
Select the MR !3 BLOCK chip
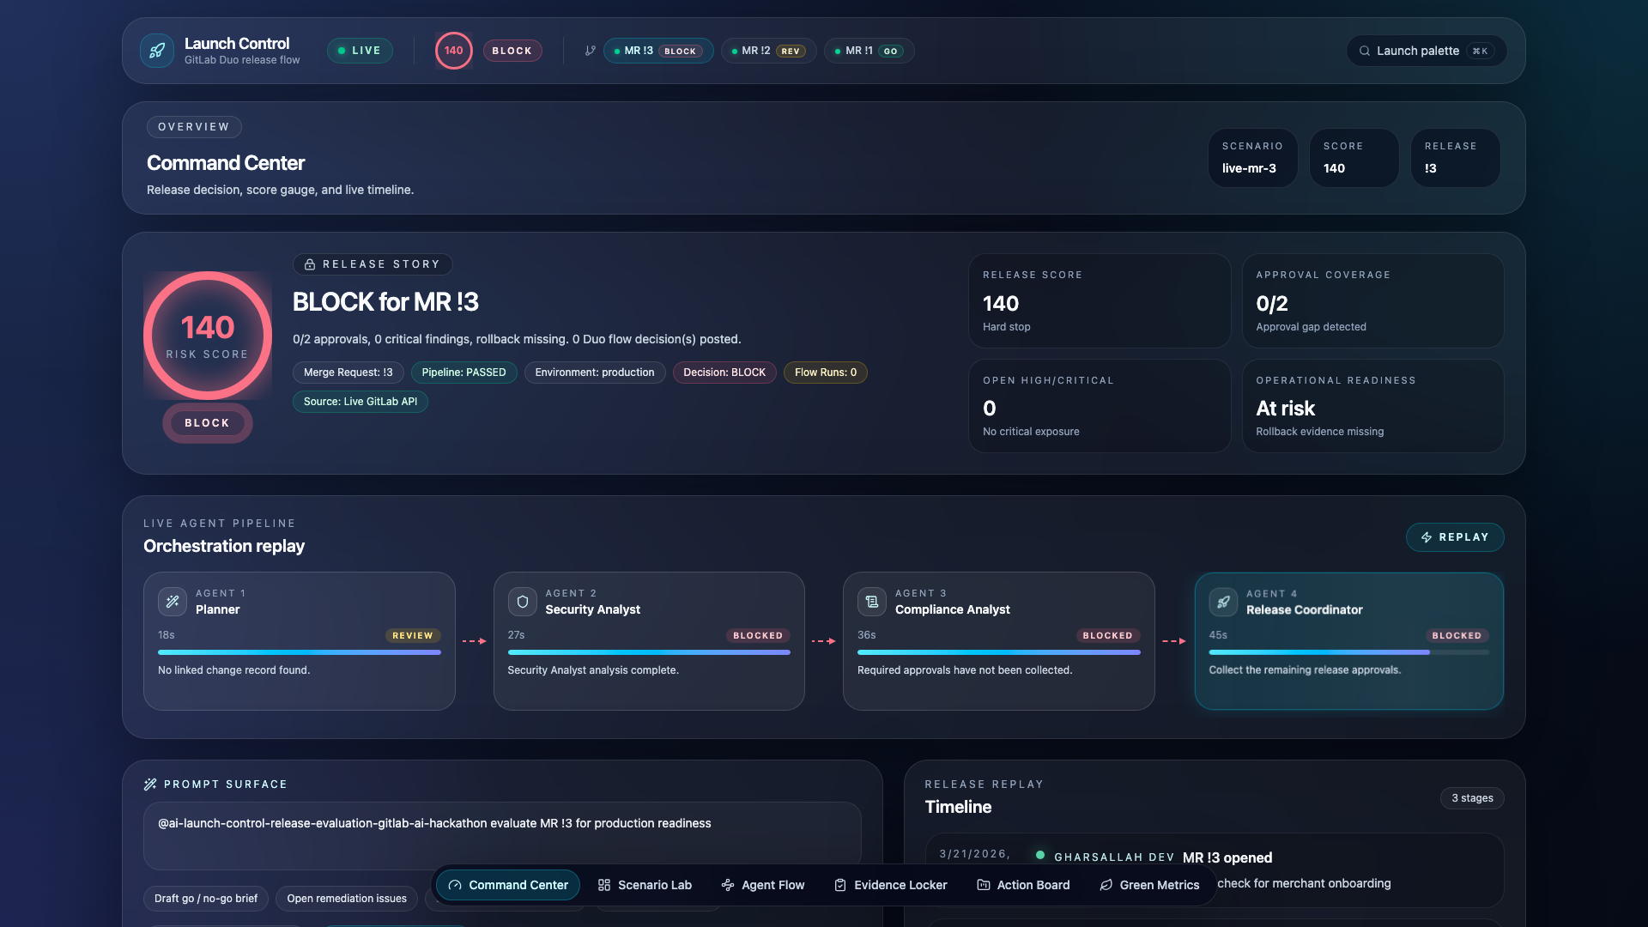[658, 51]
